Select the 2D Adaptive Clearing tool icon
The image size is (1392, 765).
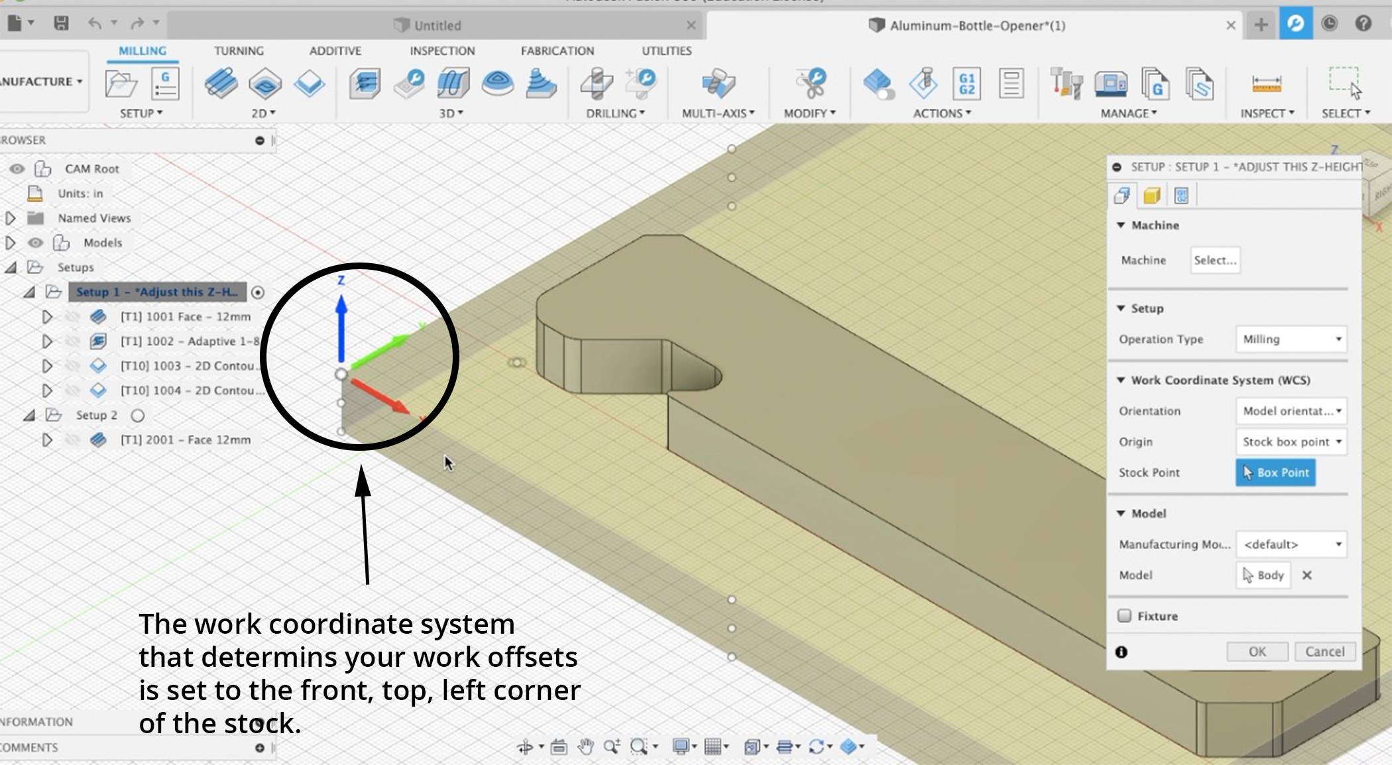click(221, 84)
